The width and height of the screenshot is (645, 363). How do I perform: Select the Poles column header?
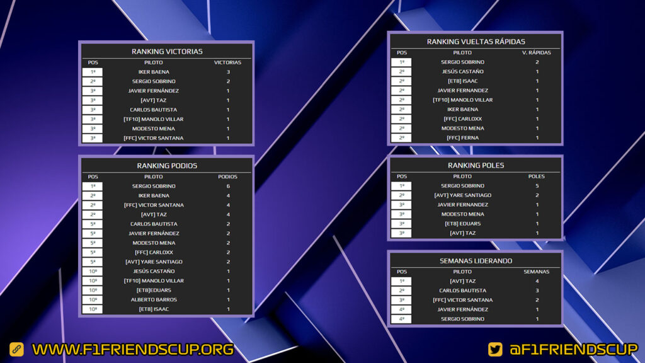537,176
